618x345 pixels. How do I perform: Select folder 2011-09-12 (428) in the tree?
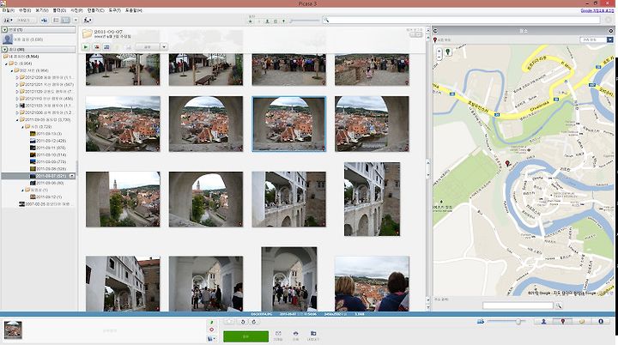(x=48, y=141)
